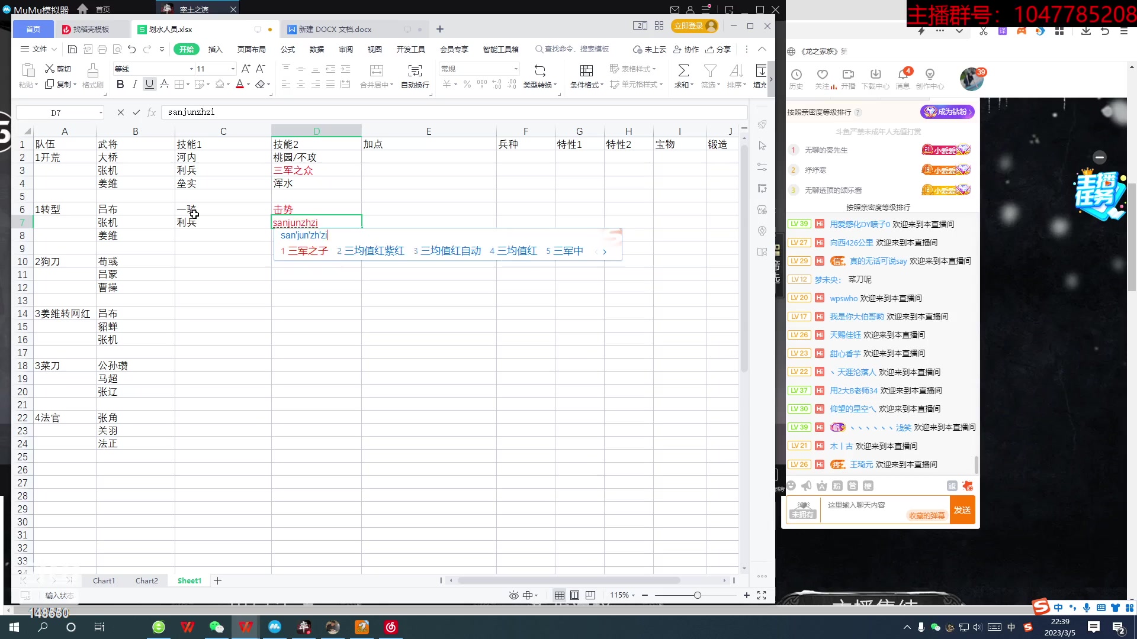This screenshot has width=1137, height=639.
Task: Open the font name dropdown
Action: tap(191, 69)
